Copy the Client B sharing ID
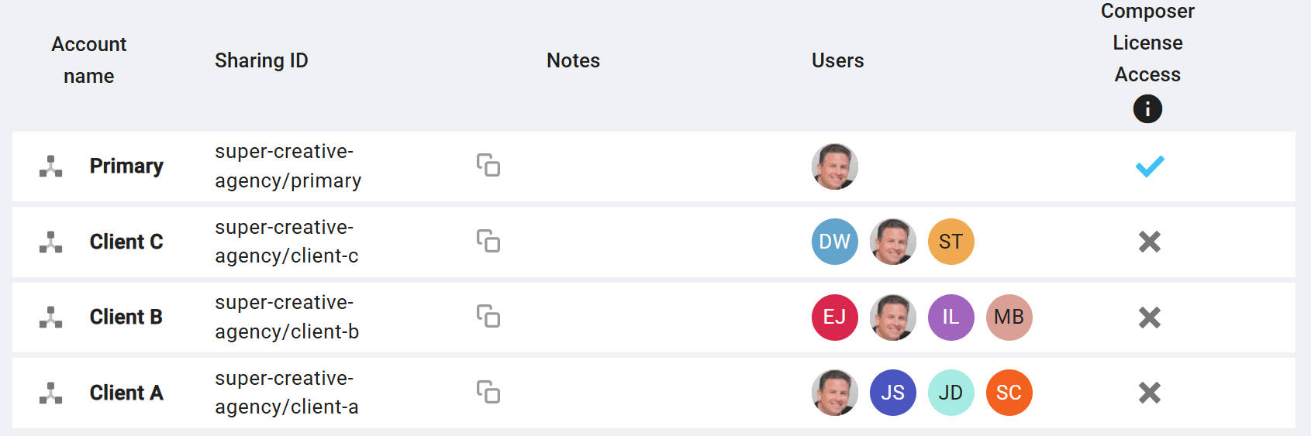The width and height of the screenshot is (1311, 436). click(488, 316)
